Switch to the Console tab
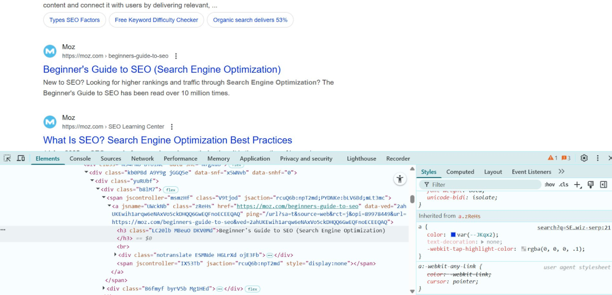This screenshot has width=612, height=295. pos(80,158)
